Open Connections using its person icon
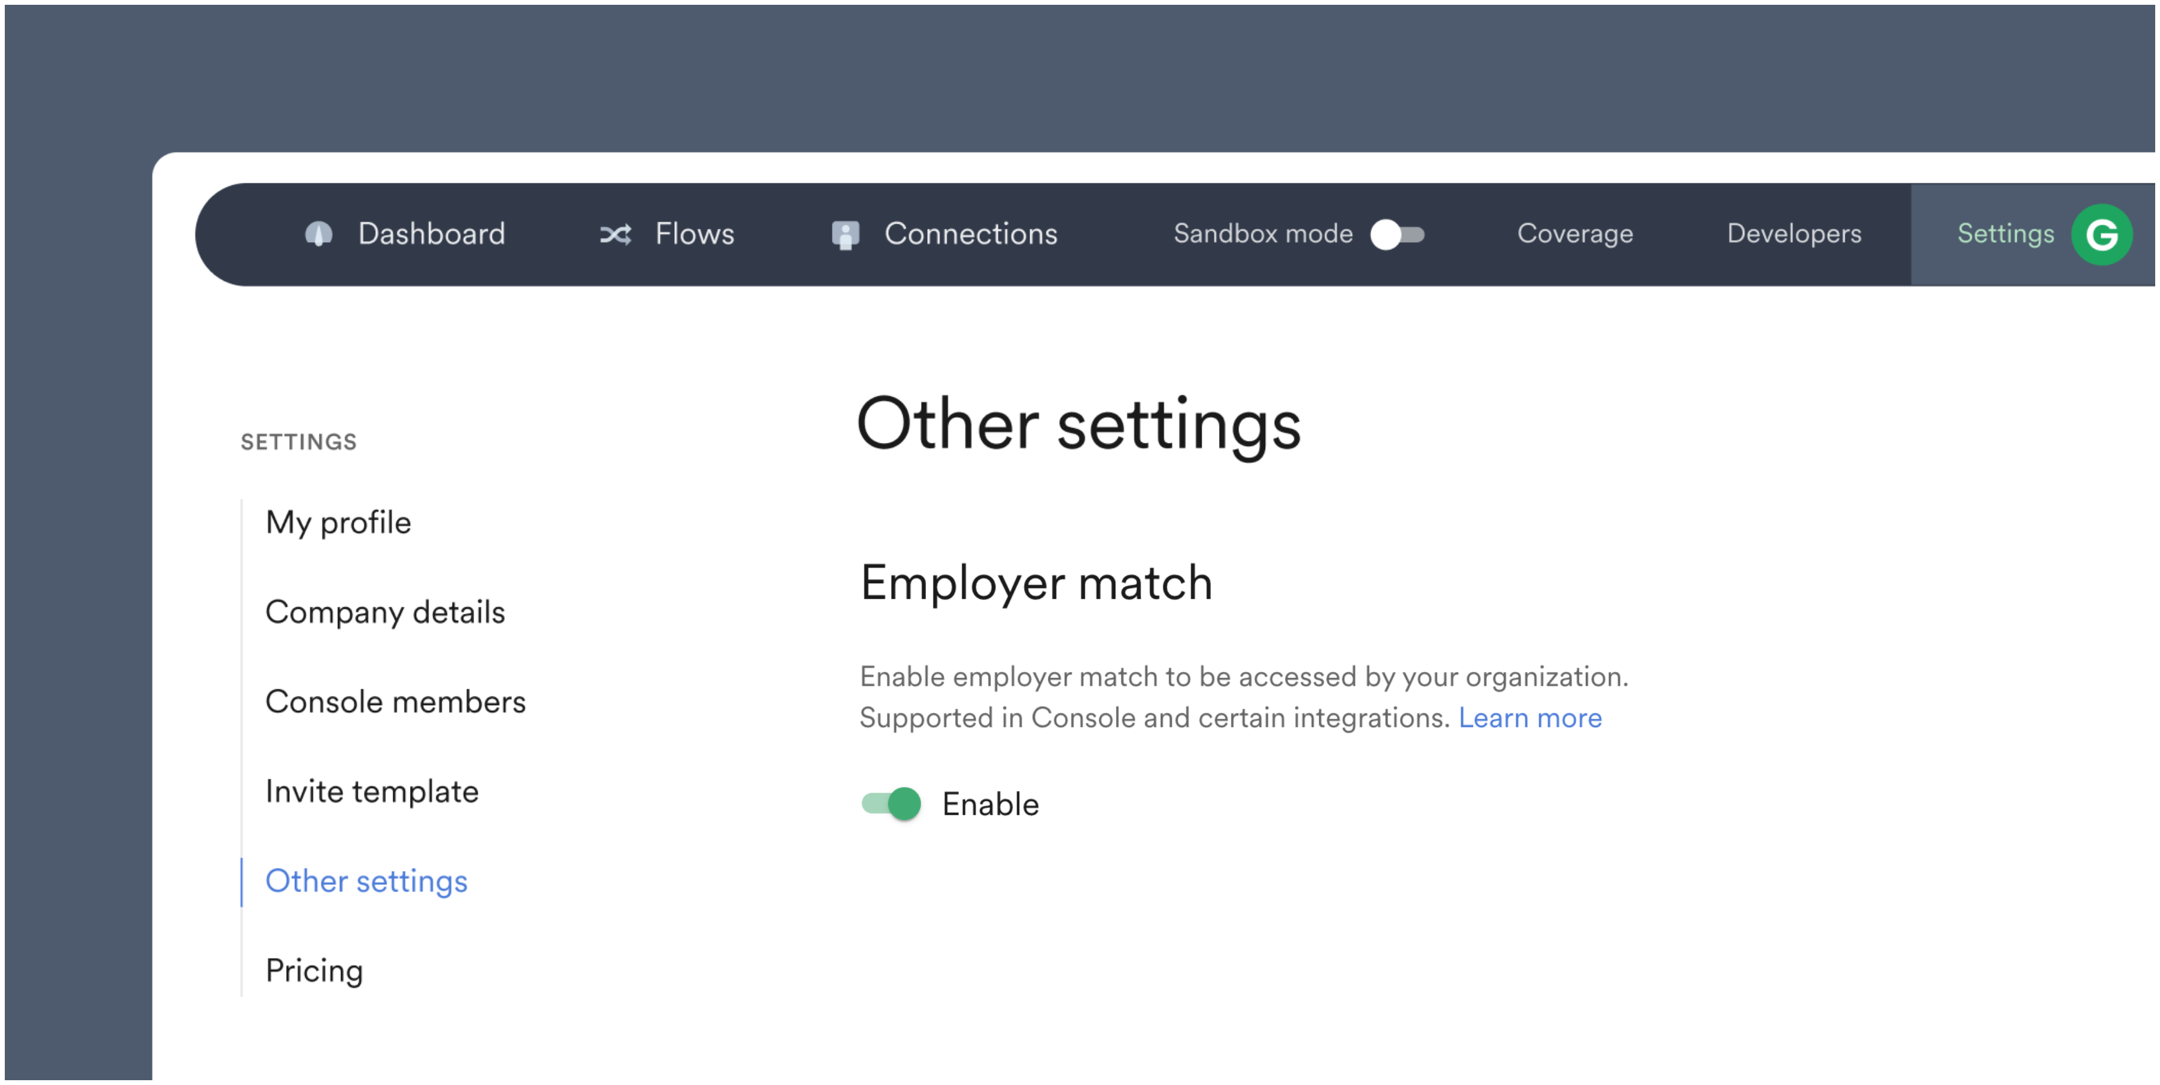This screenshot has height=1085, width=2160. [844, 234]
